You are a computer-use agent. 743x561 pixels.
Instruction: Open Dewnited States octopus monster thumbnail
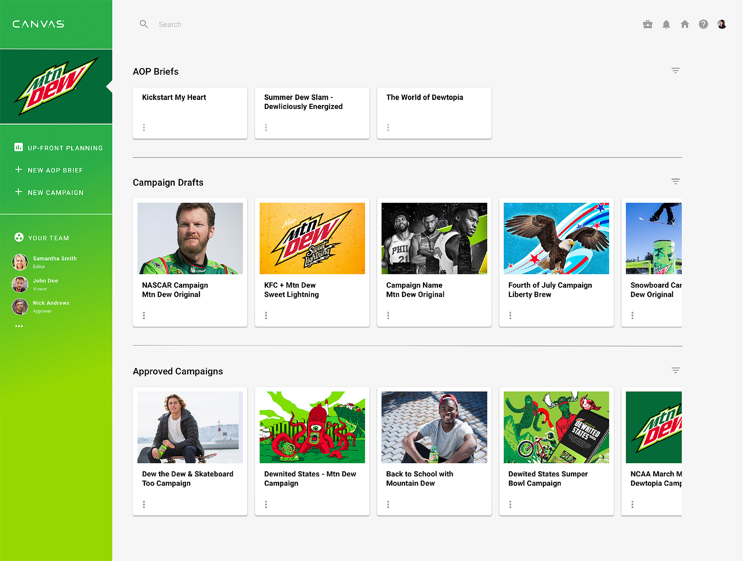click(312, 427)
